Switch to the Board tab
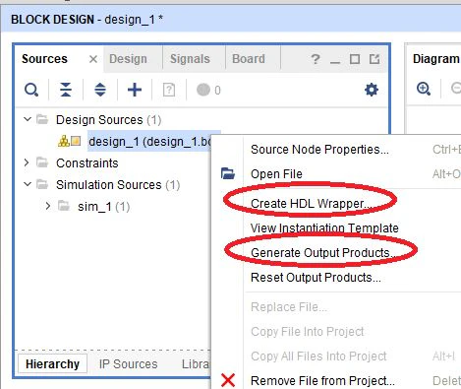This screenshot has height=389, width=461. (249, 59)
